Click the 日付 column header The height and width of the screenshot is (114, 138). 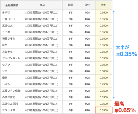(87, 5)
